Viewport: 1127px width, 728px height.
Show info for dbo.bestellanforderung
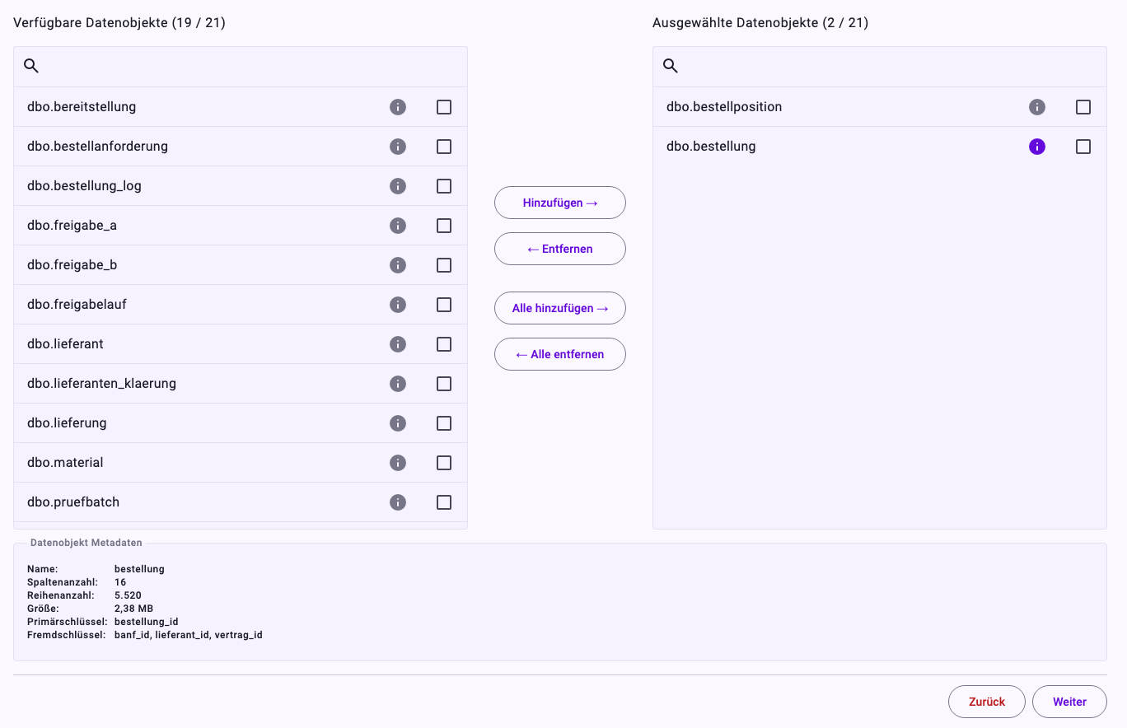[x=398, y=147]
